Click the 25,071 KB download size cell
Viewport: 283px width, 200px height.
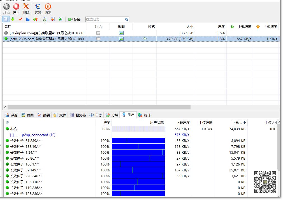(237, 170)
